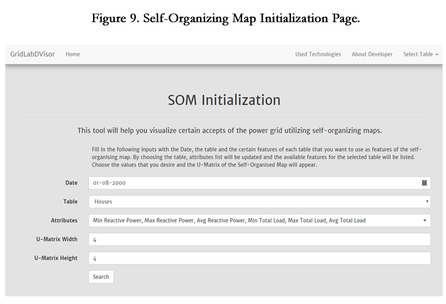Open the Used Technologies page
446x304 pixels.
(x=318, y=54)
